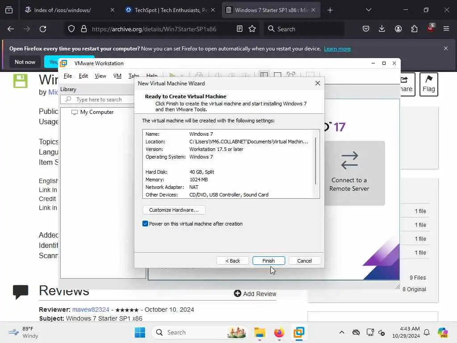
Task: Click the site security padlock icon
Action: pos(84,29)
